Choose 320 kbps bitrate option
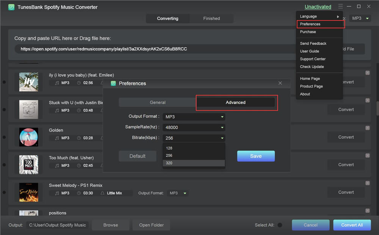This screenshot has width=379, height=235. click(194, 163)
